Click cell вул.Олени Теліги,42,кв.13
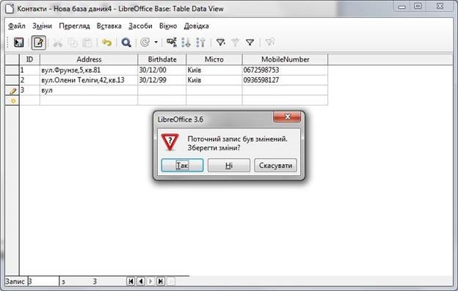This screenshot has width=458, height=291. [x=89, y=80]
